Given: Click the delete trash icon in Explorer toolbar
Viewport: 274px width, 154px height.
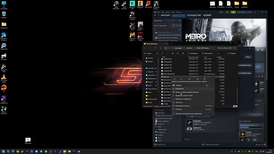Looking at the screenshot, I should 183,53.
